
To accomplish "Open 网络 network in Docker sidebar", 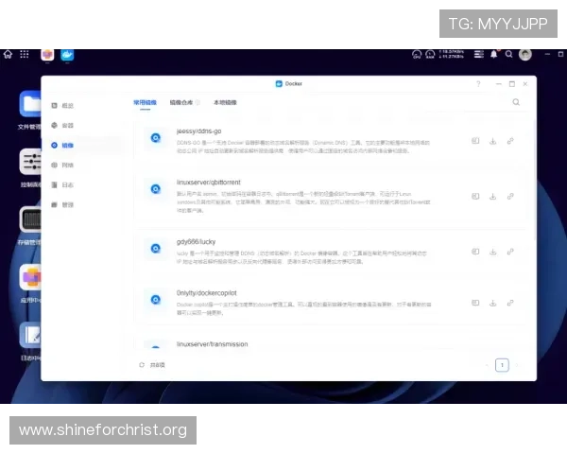I will (x=62, y=166).
